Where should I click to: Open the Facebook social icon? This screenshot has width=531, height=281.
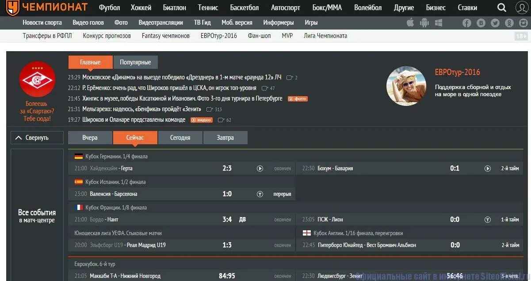[467, 23]
